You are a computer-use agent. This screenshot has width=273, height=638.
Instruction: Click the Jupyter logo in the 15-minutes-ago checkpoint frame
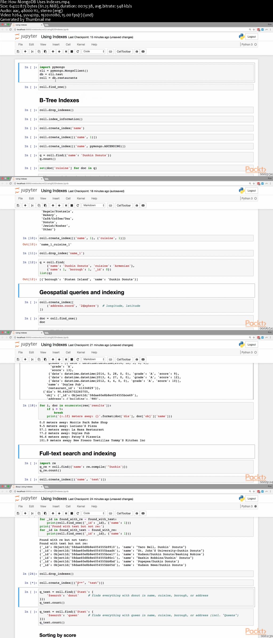26,37
